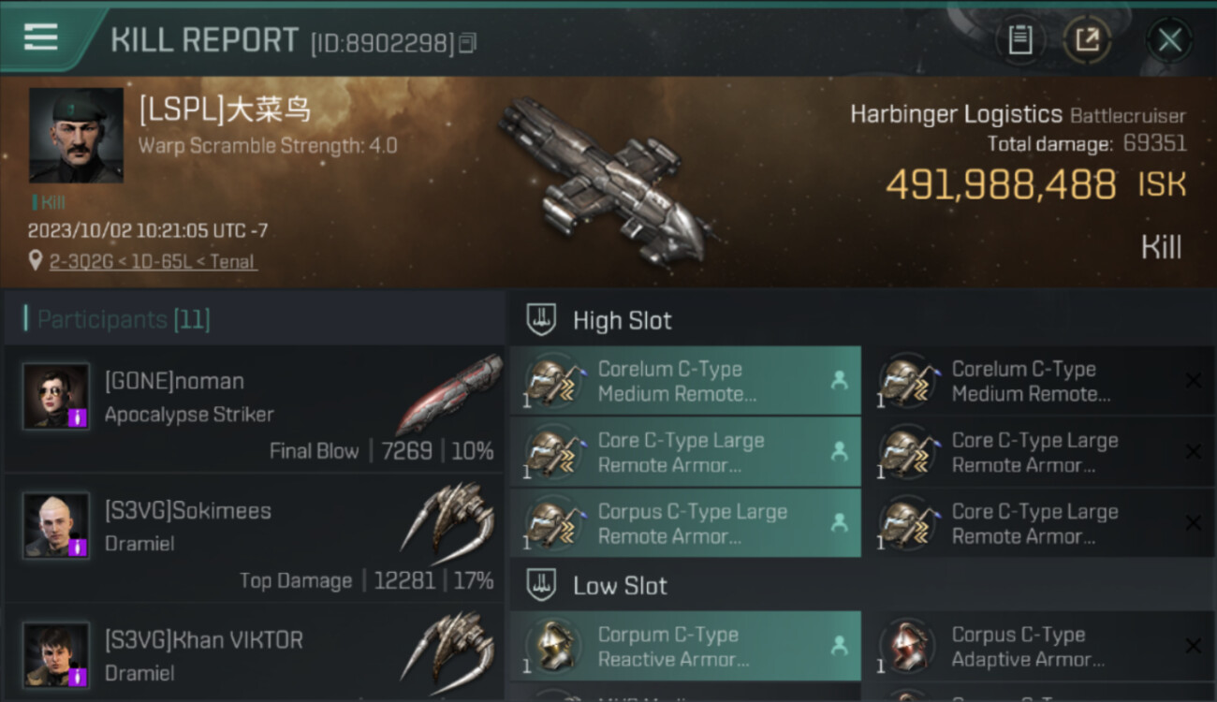The image size is (1217, 702).
Task: Select highlighted Corpus C-Type Large Remote Armor
Action: tap(685, 523)
